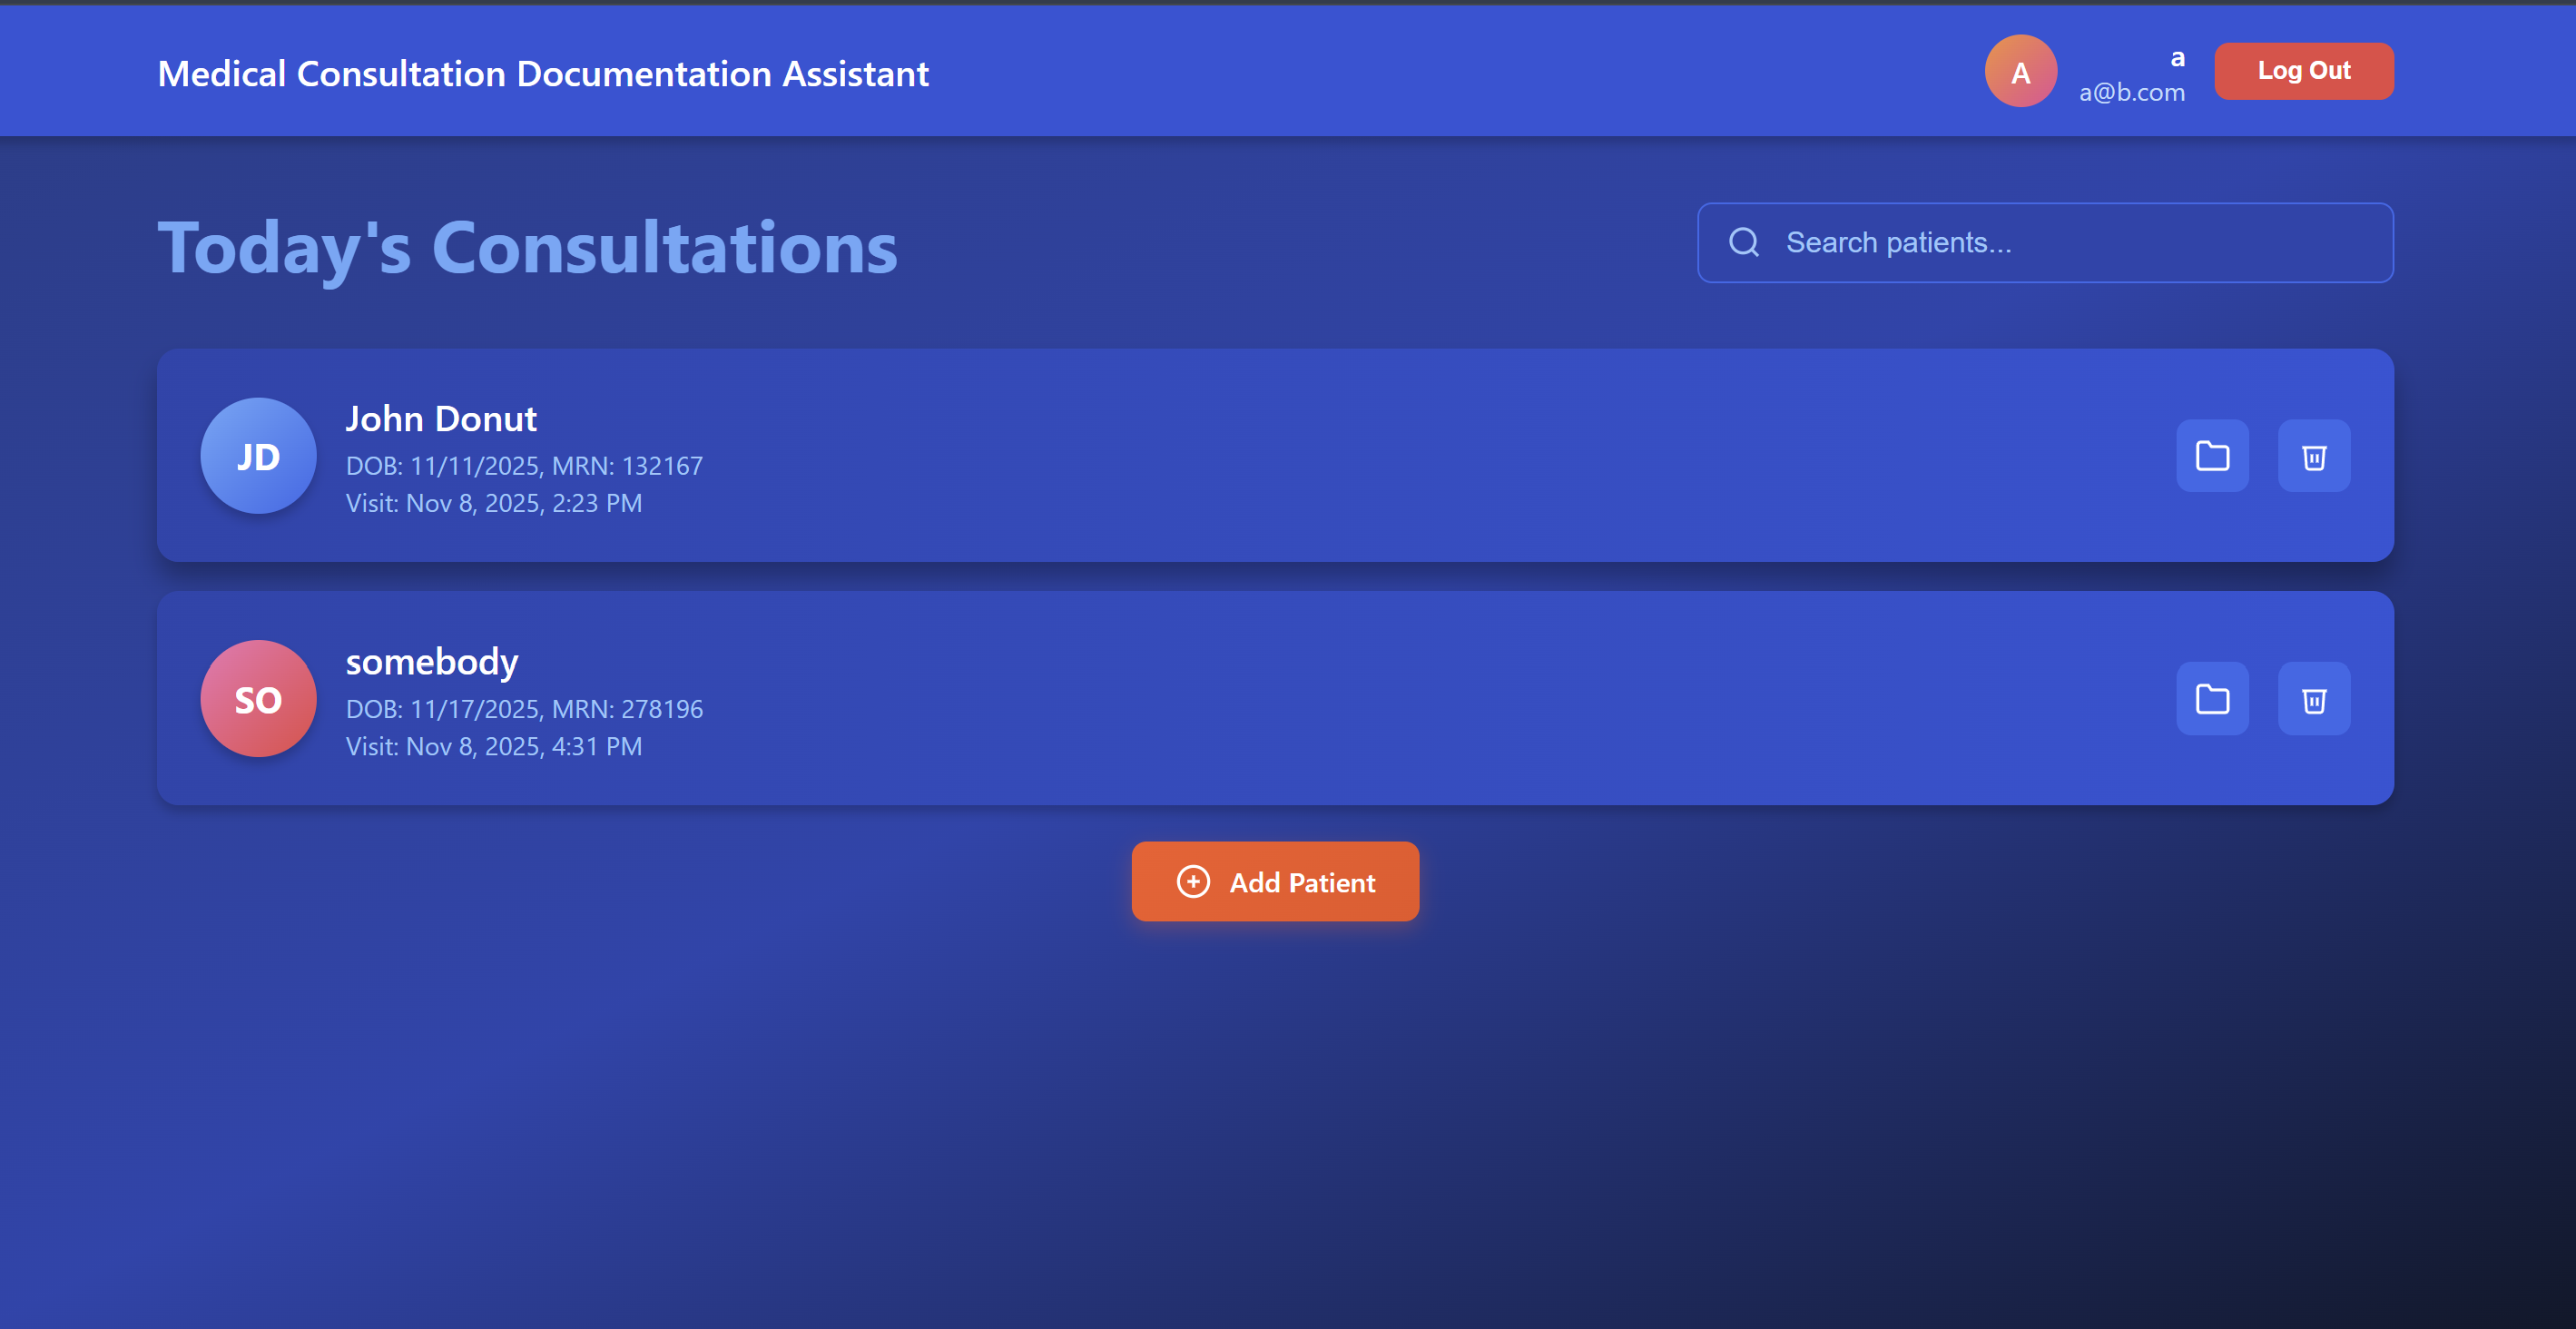Select the John Donut patient name

441,419
